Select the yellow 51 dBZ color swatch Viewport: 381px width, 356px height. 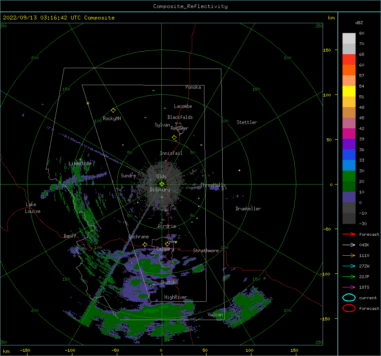point(349,91)
